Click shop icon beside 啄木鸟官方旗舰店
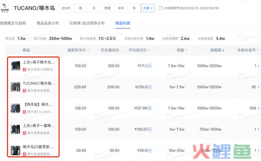This screenshot has height=161, width=261. point(24,70)
